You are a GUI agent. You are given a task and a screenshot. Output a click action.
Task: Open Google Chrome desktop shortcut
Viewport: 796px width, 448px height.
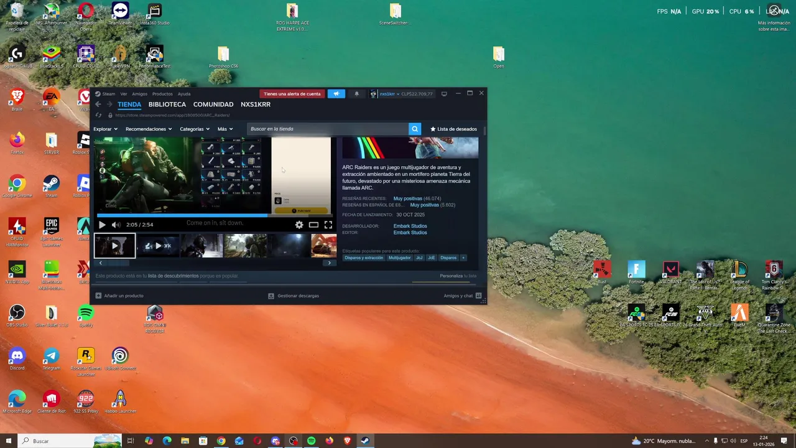pos(17,186)
